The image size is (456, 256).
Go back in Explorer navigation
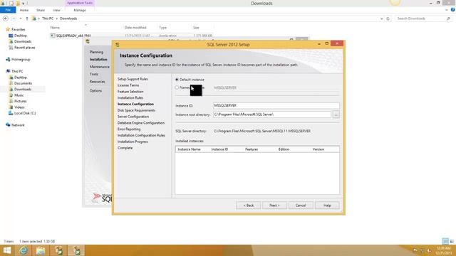[x=6, y=18]
